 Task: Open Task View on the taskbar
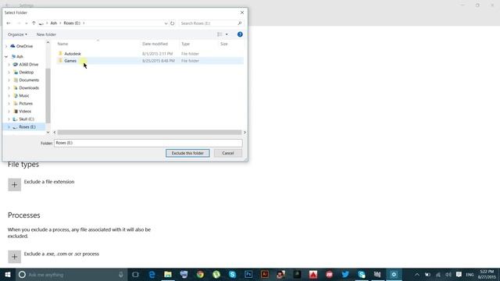[135, 275]
